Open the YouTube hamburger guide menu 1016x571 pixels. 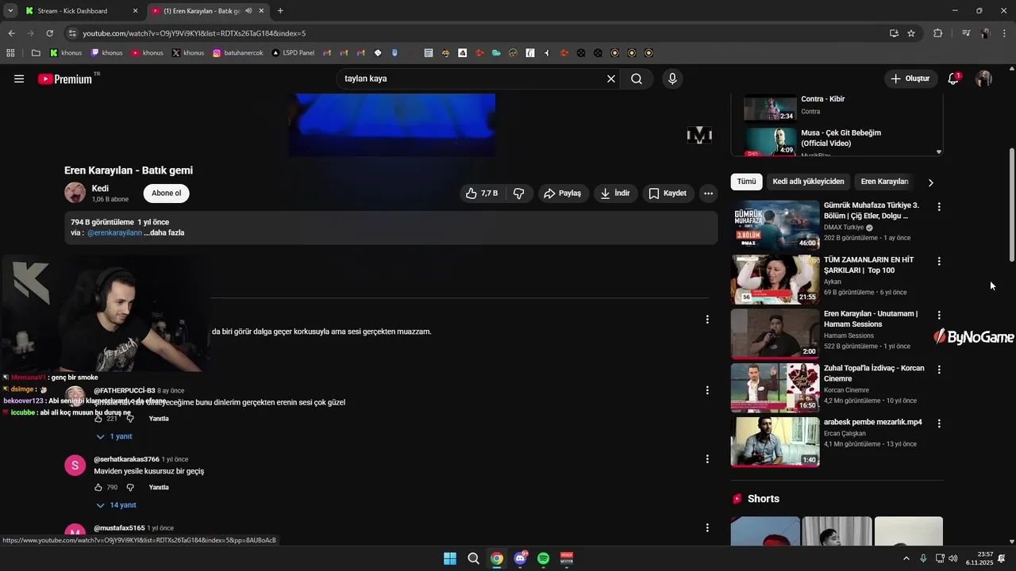pyautogui.click(x=19, y=79)
